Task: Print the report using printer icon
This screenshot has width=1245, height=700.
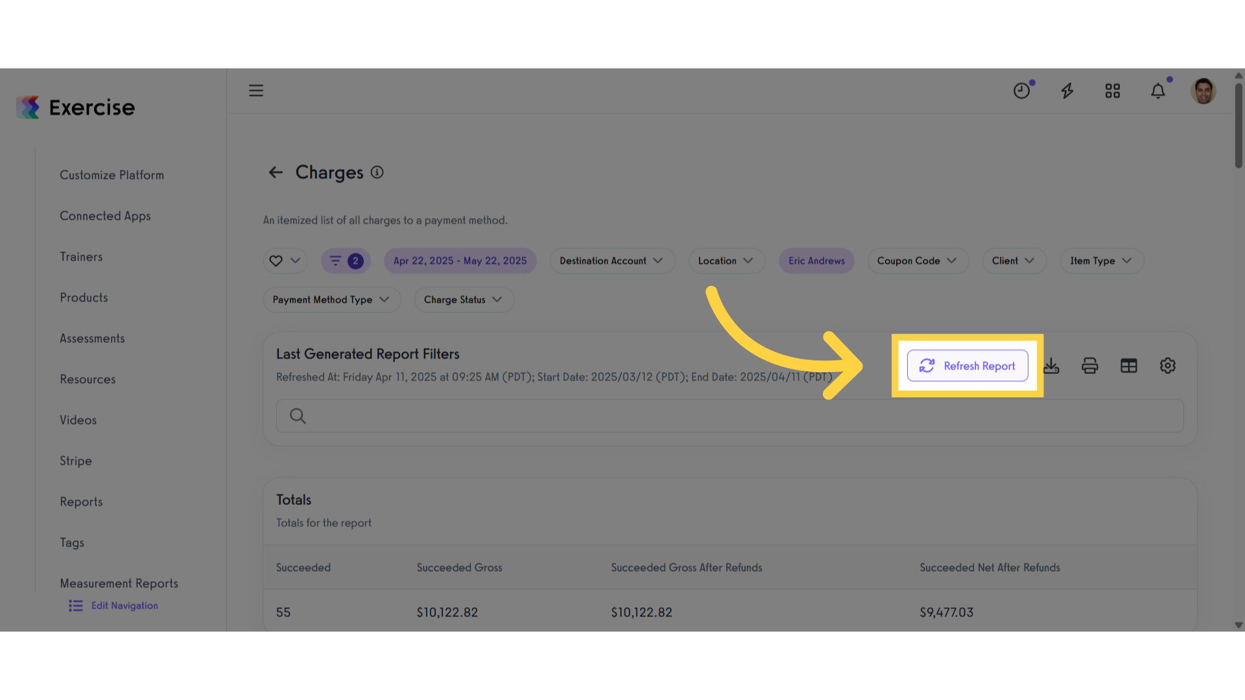Action: pos(1090,366)
